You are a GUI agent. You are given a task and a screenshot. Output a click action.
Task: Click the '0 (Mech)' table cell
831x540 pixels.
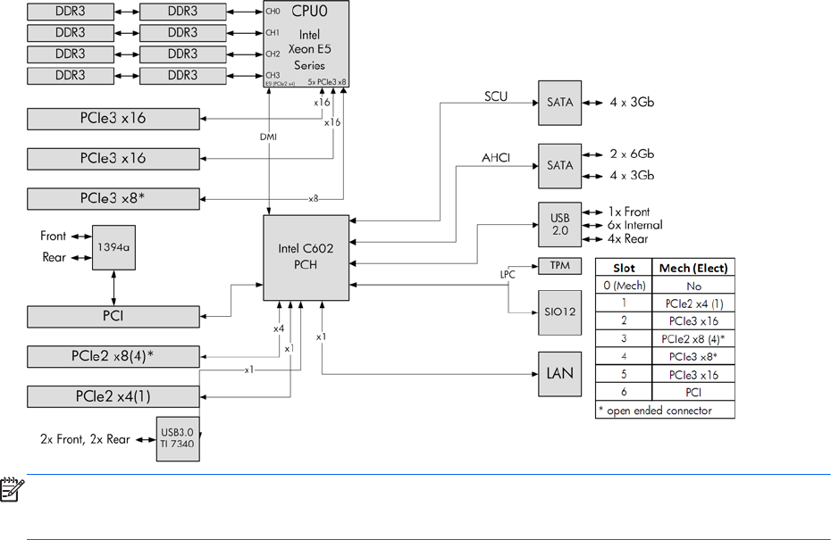click(x=624, y=286)
